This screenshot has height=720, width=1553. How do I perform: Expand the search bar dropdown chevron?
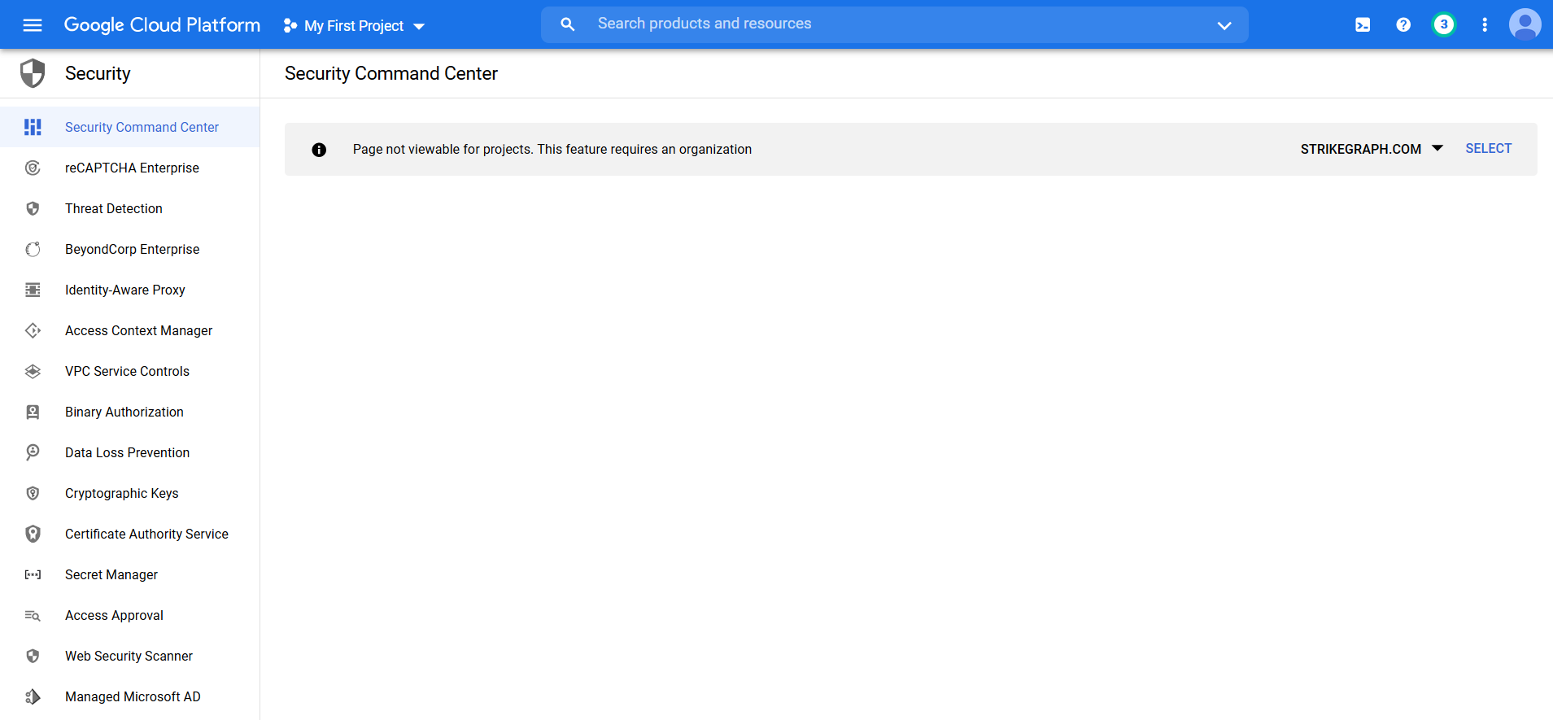pos(1224,25)
